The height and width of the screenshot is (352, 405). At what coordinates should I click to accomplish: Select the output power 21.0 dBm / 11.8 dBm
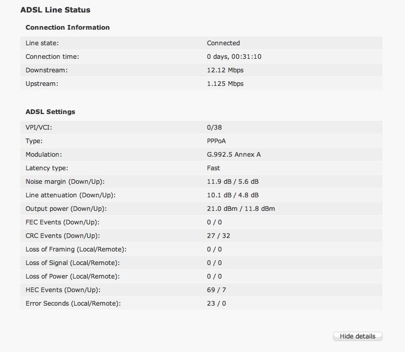(241, 209)
